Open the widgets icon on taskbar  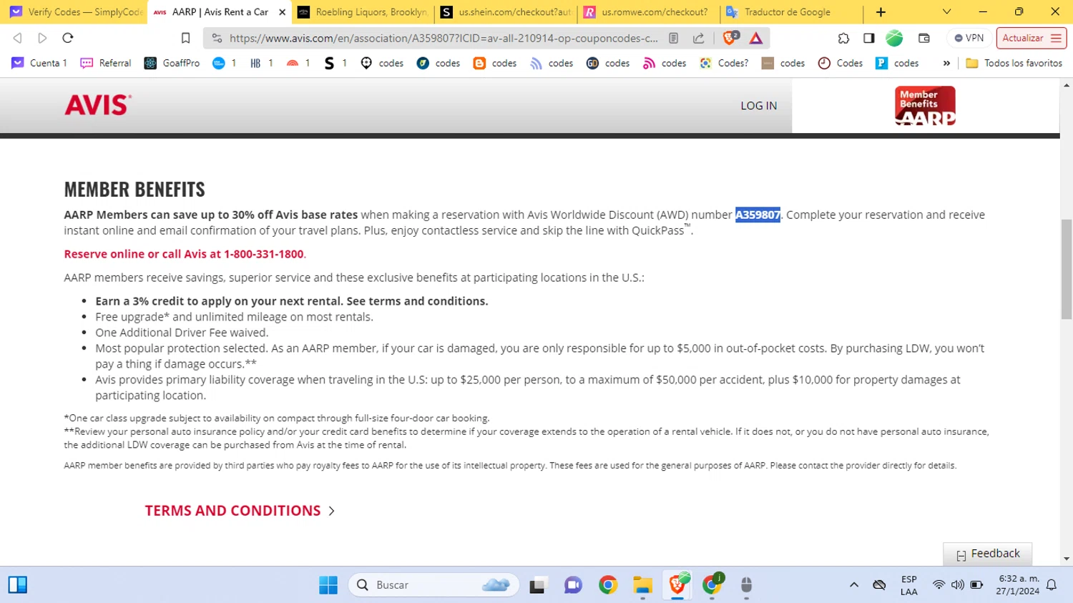(x=18, y=585)
